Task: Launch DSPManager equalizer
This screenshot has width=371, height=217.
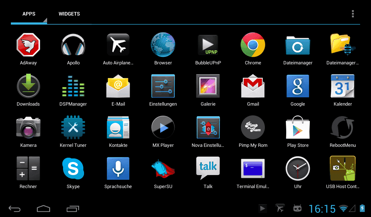Action: click(x=73, y=86)
